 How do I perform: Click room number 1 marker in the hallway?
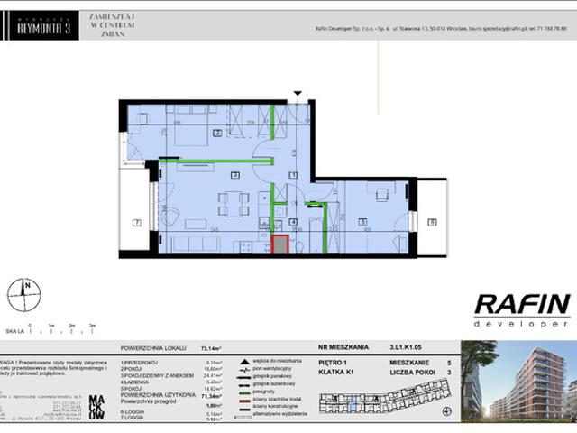point(293,175)
